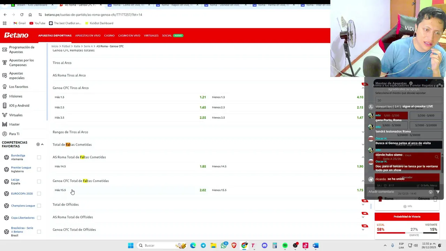Collapse Genoa CFC Tiros al Arco market
This screenshot has height=251, width=446.
pos(363,88)
